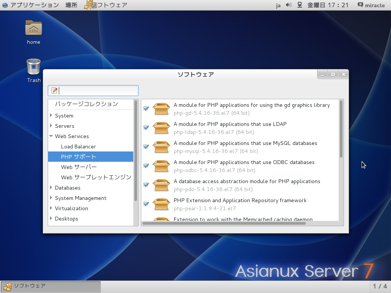This screenshot has width=391, height=293.
Task: Click the package search text field
Action: click(97, 90)
